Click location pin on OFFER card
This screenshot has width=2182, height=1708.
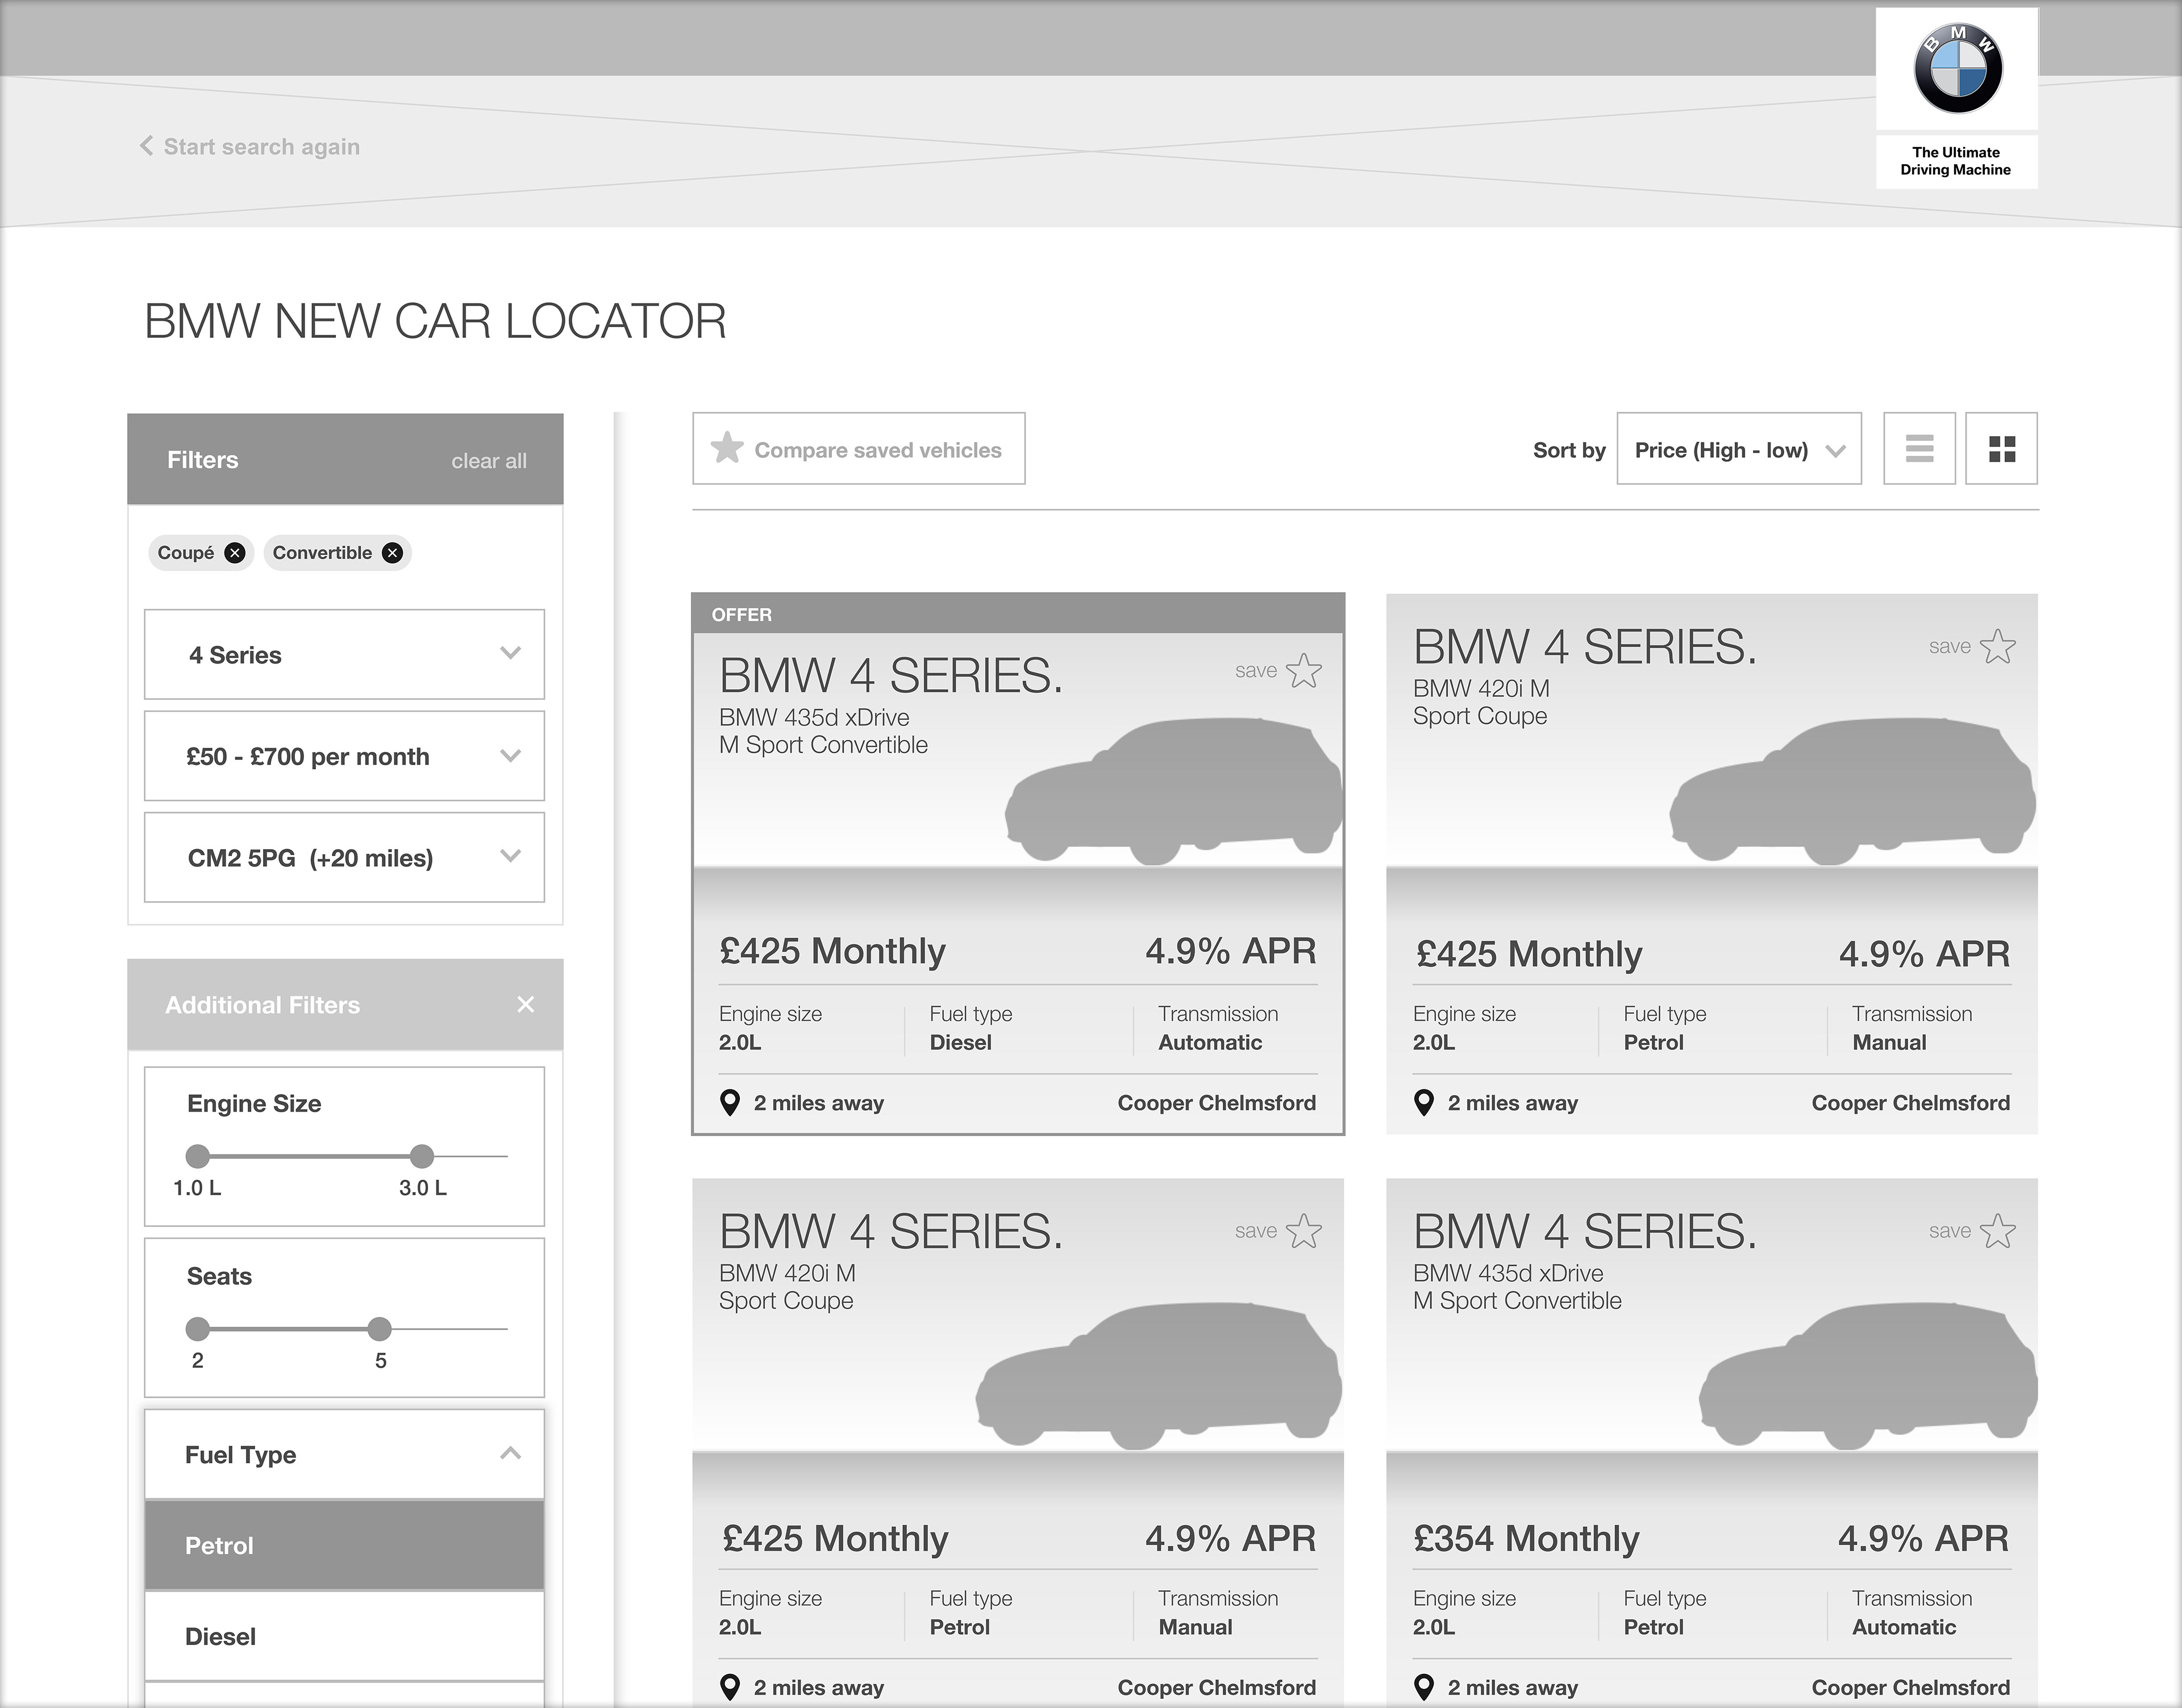tap(730, 1102)
